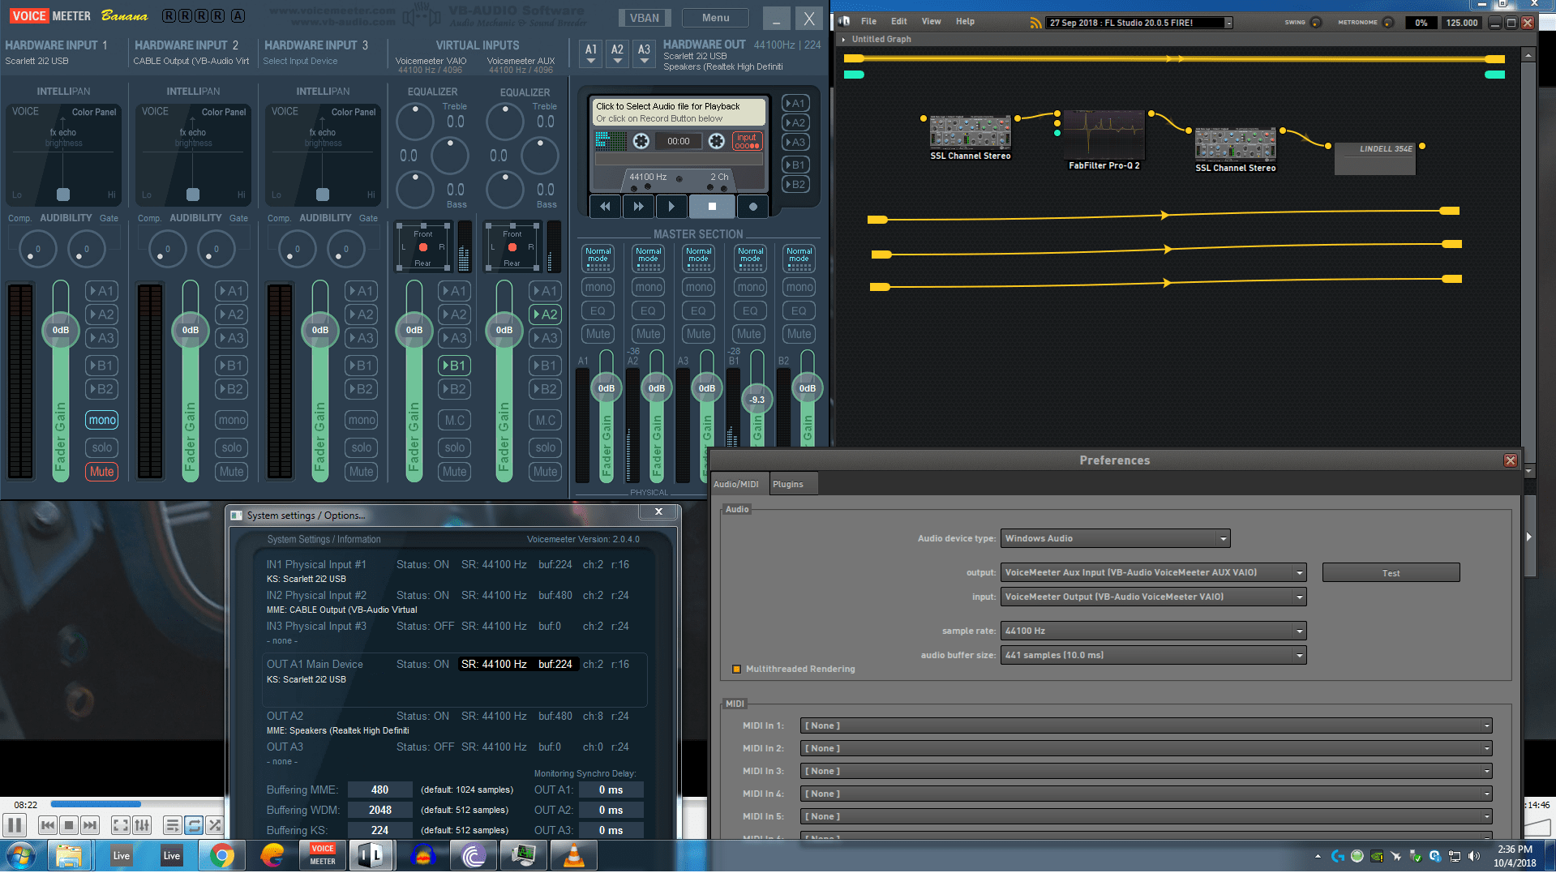Open the input device dropdown in Preferences
This screenshot has height=873, width=1556.
pos(1153,597)
